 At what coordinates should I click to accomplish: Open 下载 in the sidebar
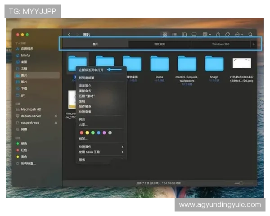point(24,88)
